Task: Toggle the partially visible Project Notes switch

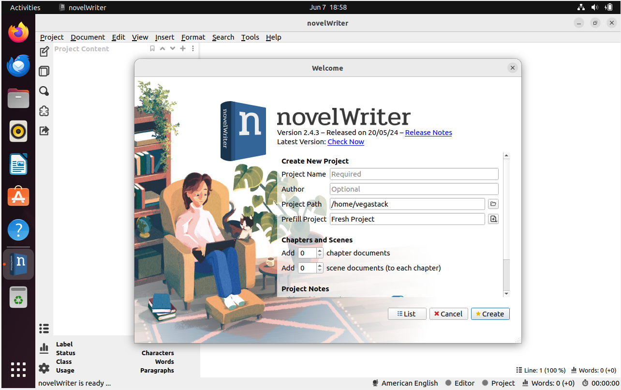Action: click(397, 298)
